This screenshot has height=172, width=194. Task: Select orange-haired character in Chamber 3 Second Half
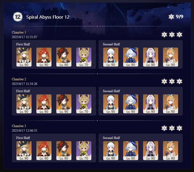171,151
